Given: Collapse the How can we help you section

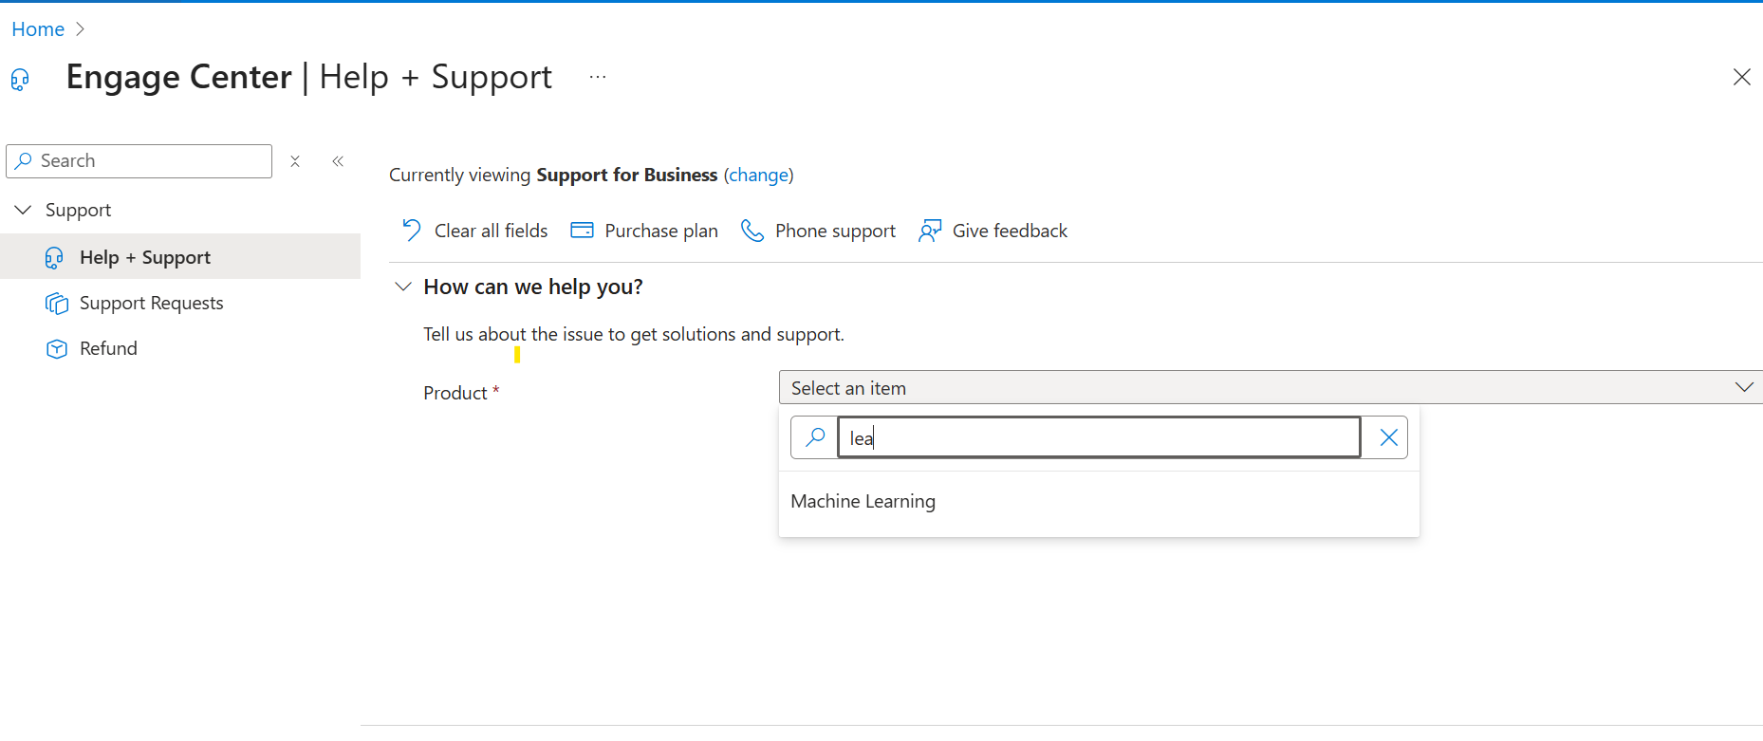Looking at the screenshot, I should click(403, 287).
